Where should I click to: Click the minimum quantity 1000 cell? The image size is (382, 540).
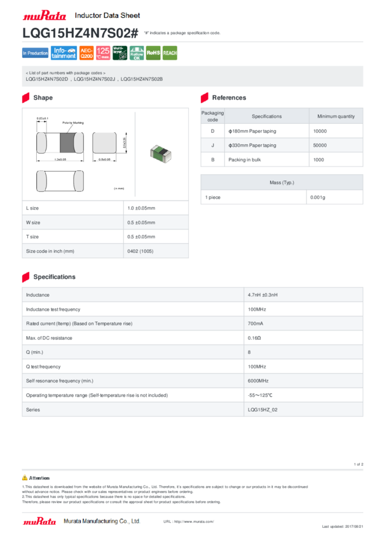point(336,160)
